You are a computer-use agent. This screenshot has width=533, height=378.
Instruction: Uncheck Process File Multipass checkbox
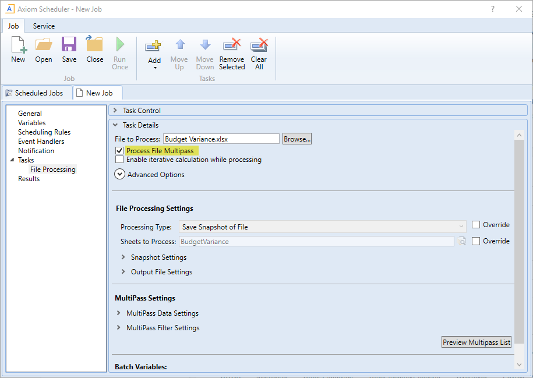[119, 151]
